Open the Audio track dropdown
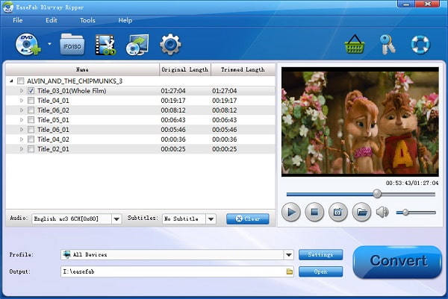 point(116,219)
